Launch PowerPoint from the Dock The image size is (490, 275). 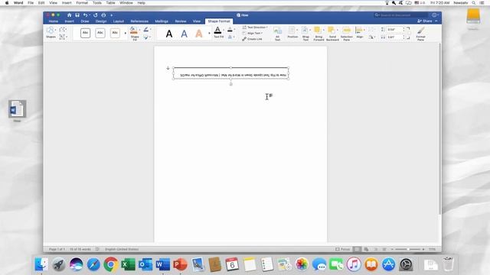180,265
